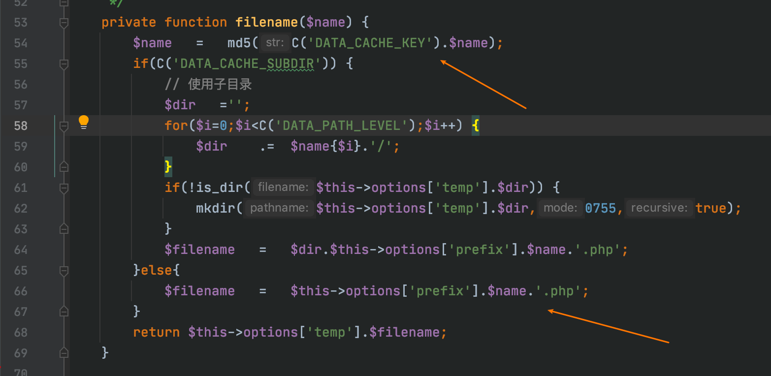Click the 'DATA_CACHE_KEY' string
Screen dimensions: 771x376
pyautogui.click(x=374, y=43)
